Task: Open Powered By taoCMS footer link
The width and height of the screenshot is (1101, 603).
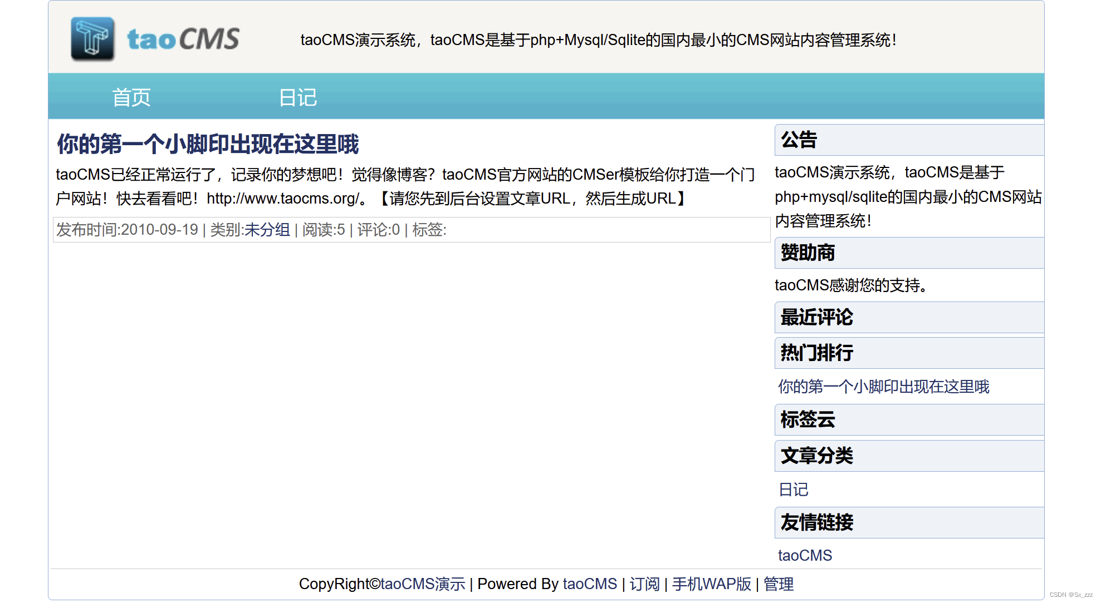Action: pos(590,584)
